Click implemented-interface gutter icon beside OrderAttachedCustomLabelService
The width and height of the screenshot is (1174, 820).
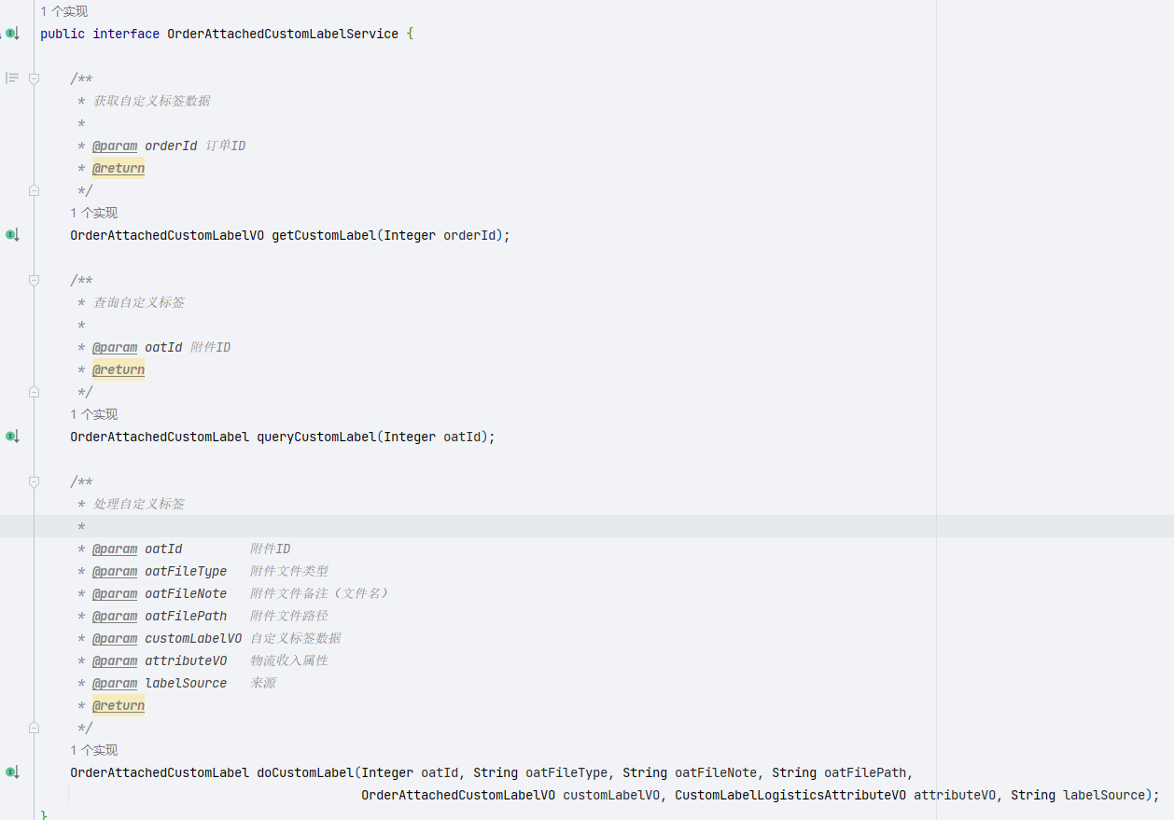(x=11, y=34)
